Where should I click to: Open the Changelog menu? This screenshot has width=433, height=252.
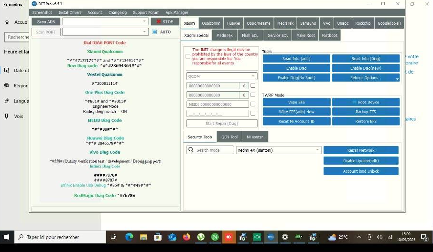coord(118,12)
